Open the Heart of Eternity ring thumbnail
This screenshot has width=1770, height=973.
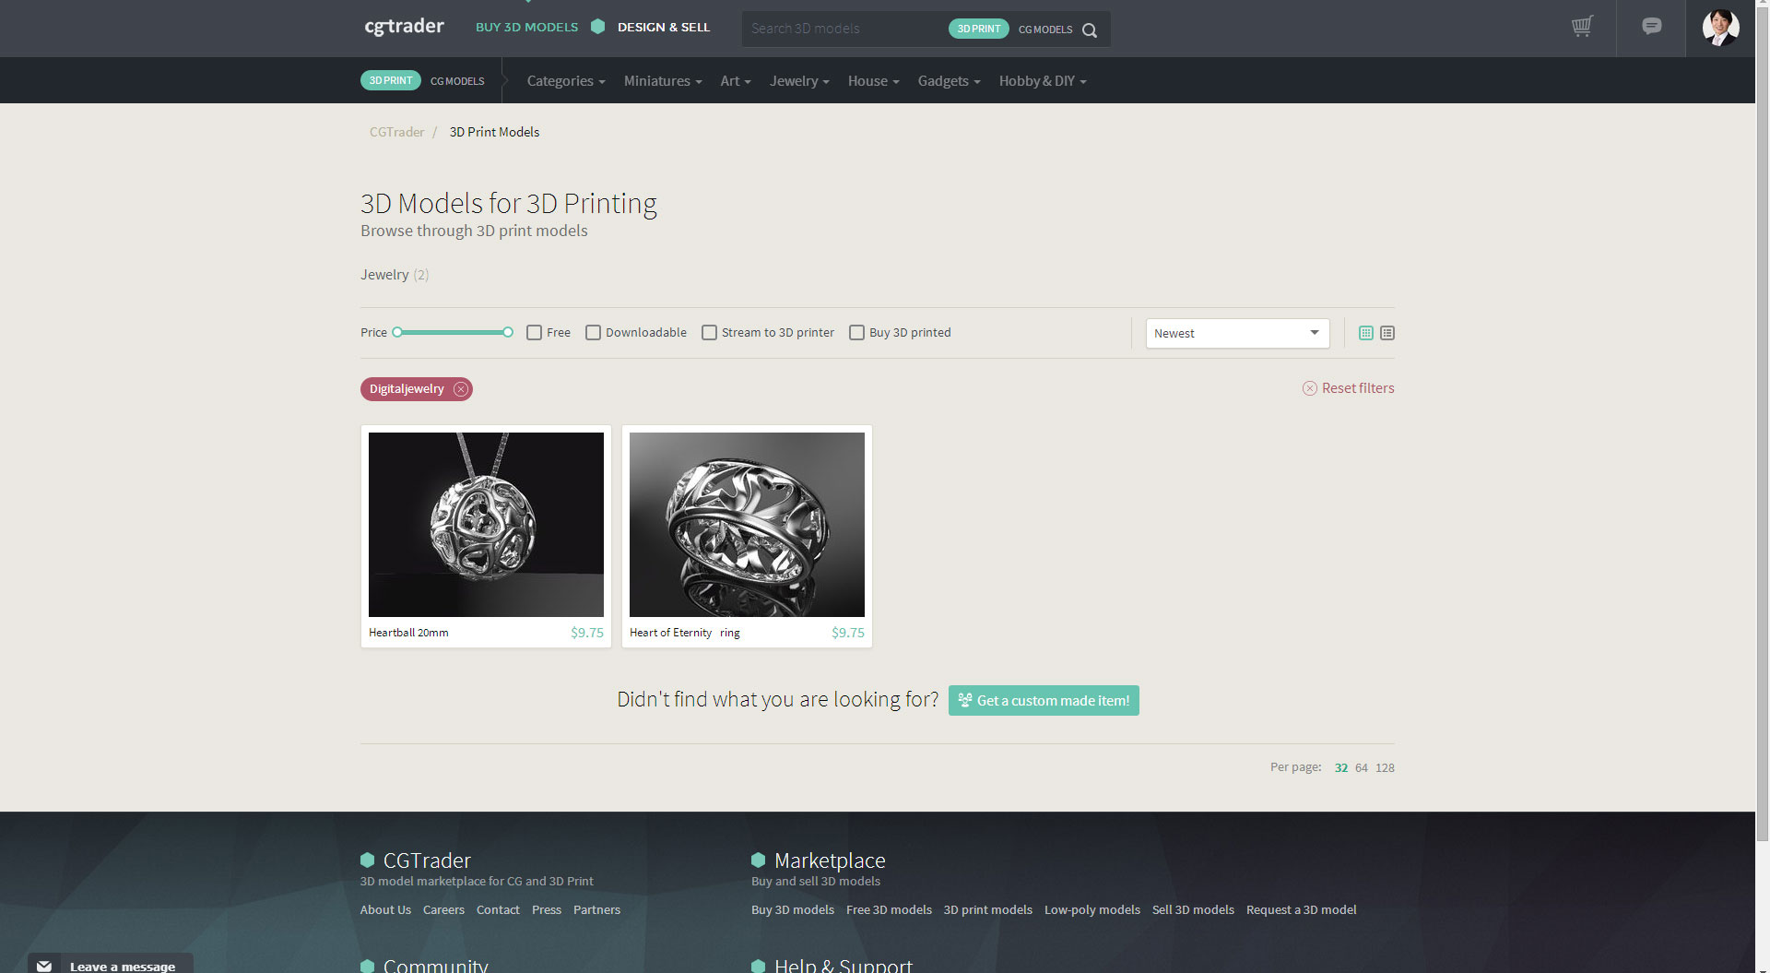pos(747,525)
